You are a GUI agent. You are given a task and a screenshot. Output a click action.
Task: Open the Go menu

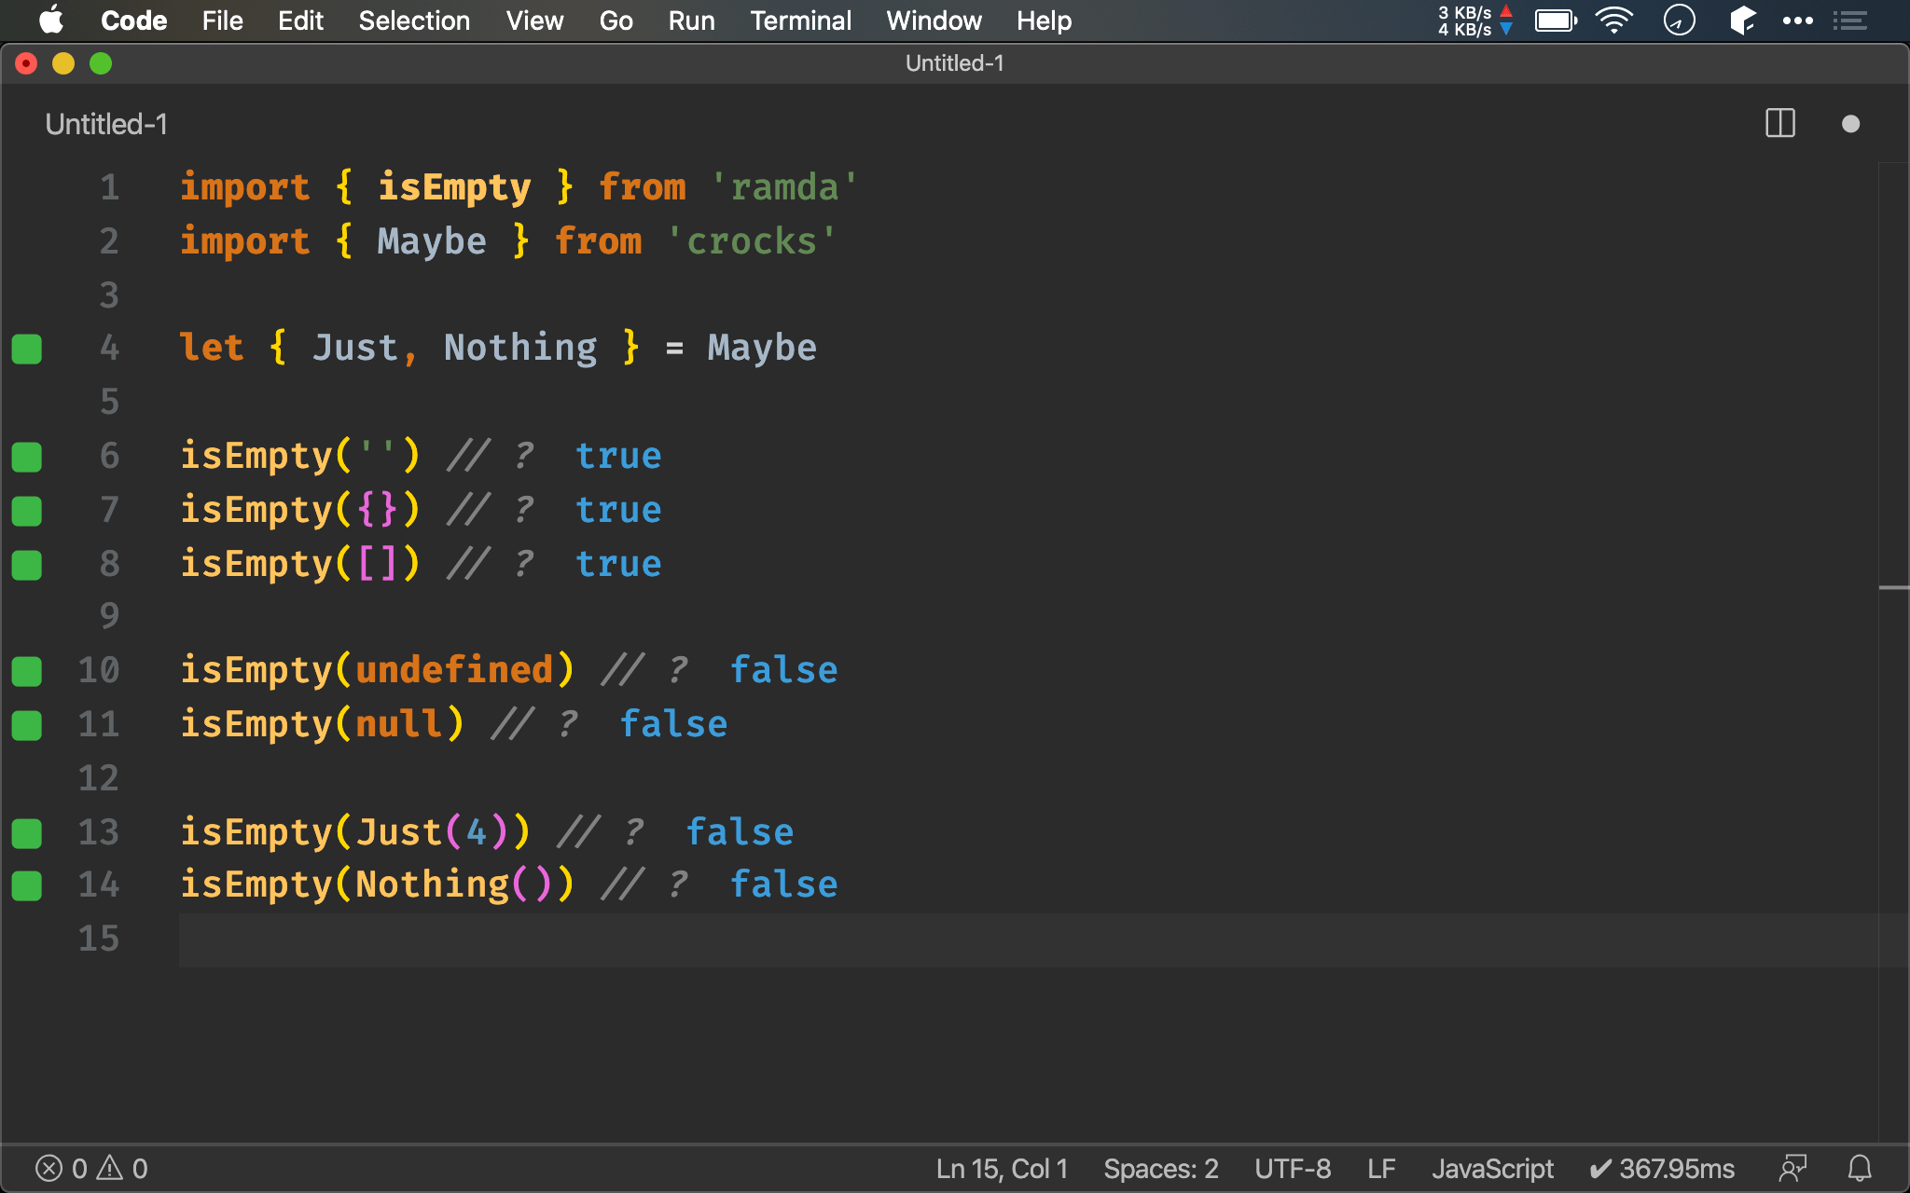[616, 21]
